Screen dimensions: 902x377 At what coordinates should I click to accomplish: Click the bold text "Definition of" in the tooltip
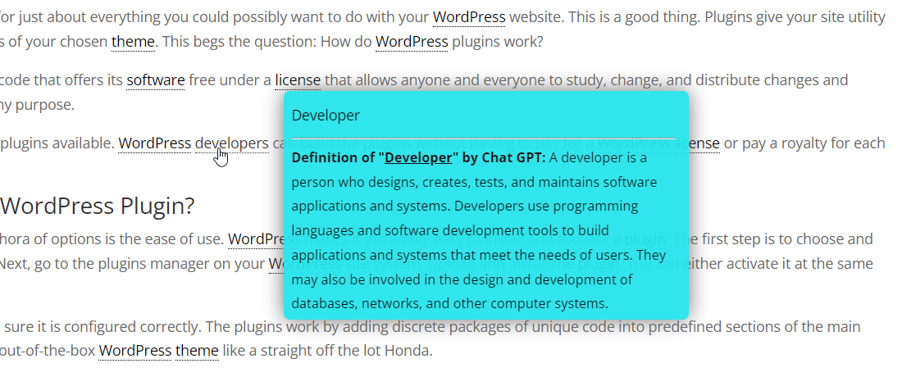coord(334,158)
